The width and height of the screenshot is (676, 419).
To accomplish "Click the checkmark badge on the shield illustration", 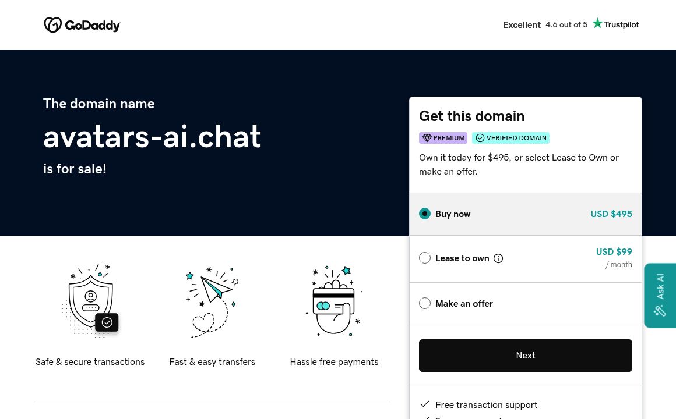I will [x=107, y=322].
